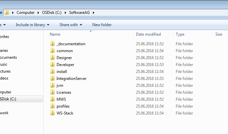Open the Share with dropdown

coord(71,25)
